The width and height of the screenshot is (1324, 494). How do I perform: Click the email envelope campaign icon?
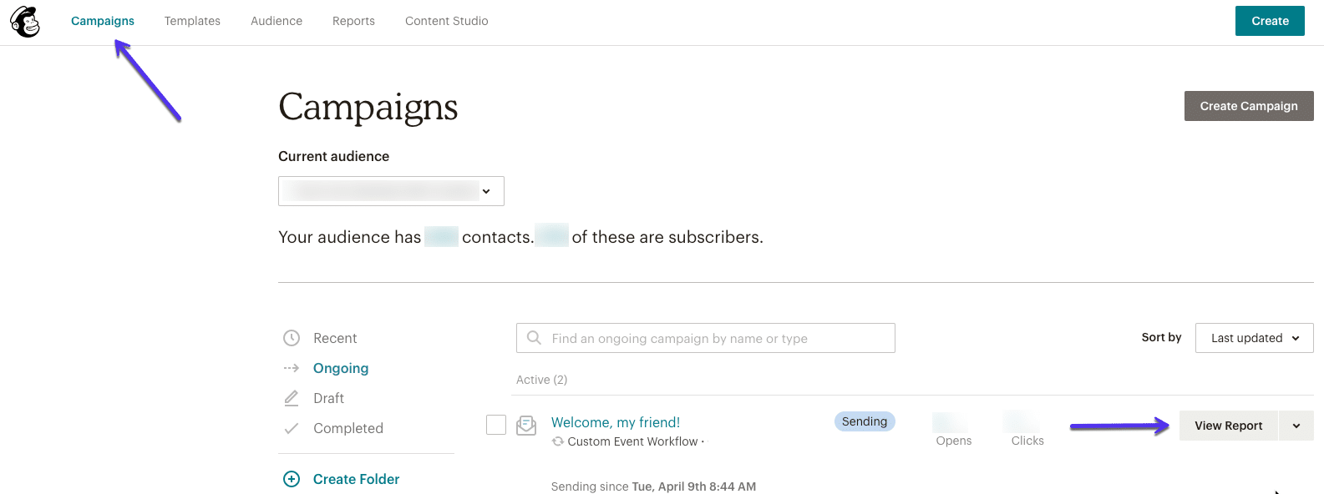[526, 426]
